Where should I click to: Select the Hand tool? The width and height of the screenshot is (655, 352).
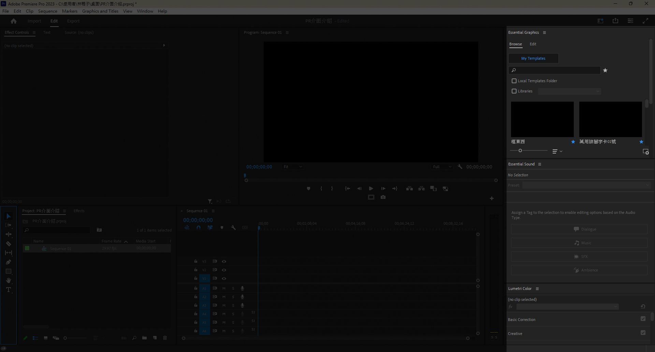pyautogui.click(x=9, y=281)
